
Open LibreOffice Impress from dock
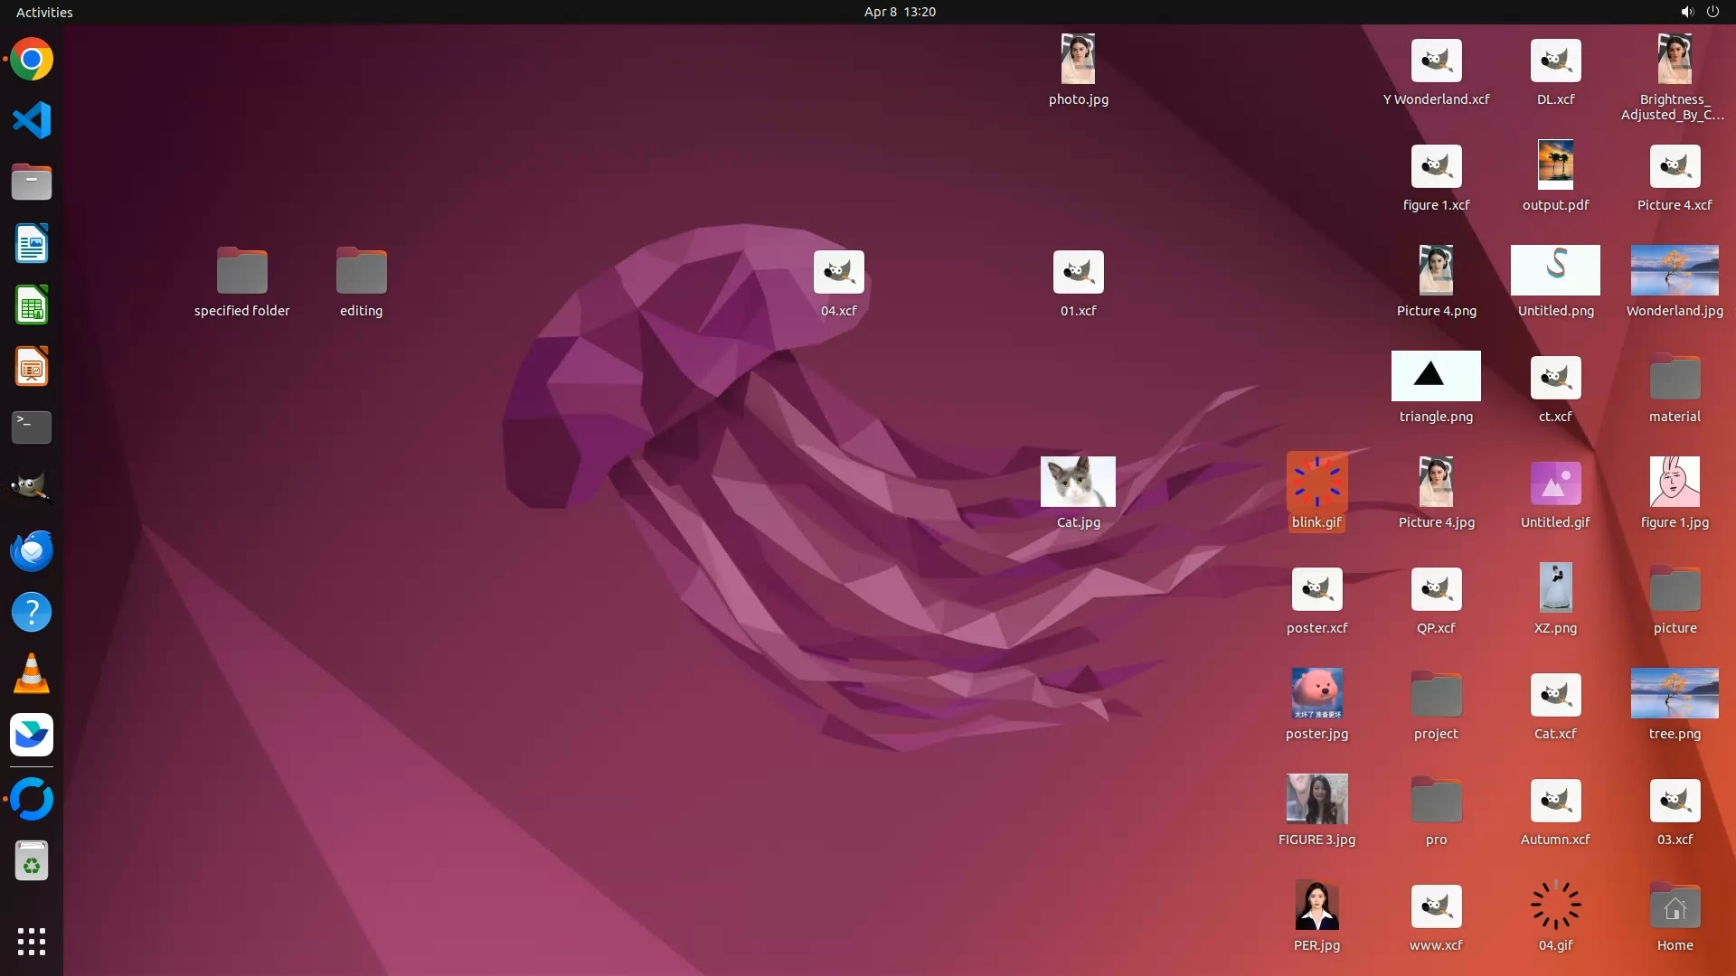tap(32, 367)
